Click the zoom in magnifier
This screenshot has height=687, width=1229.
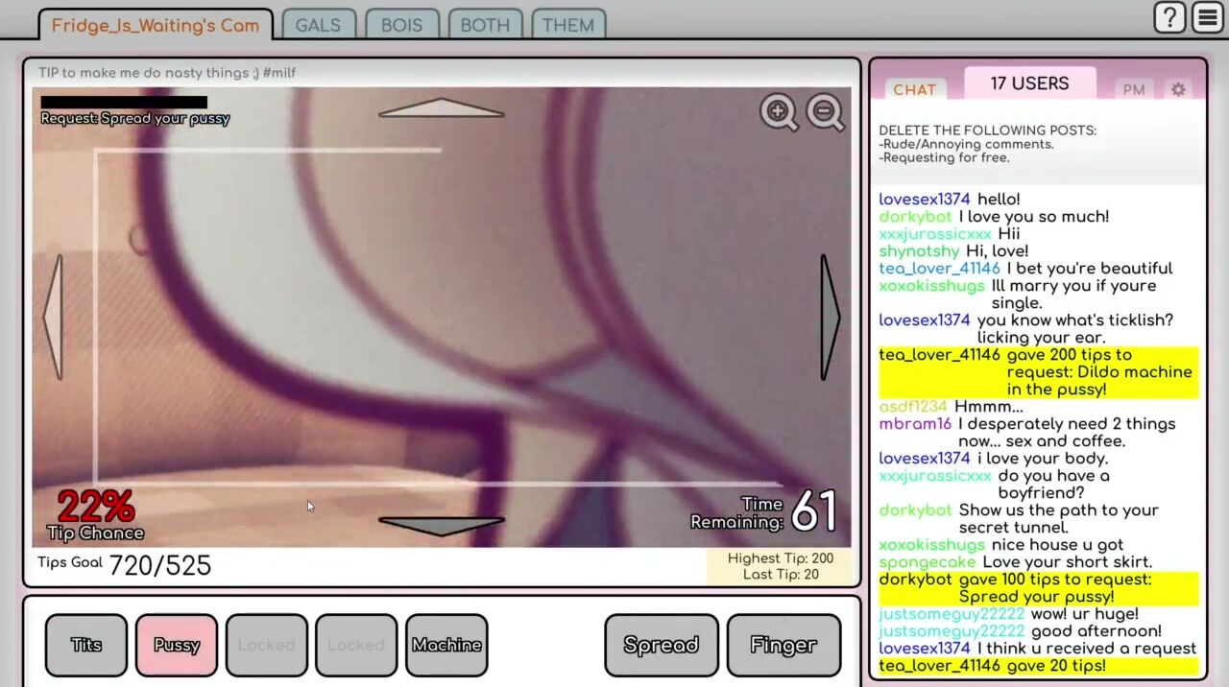coord(779,112)
